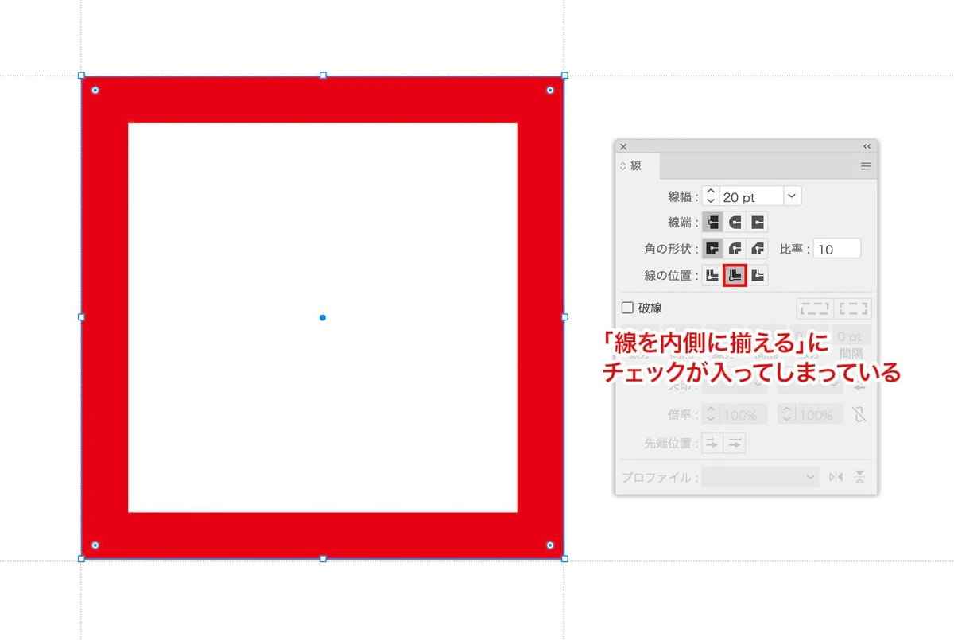Screen dimensions: 954x640
Task: Align stroke to outside icon
Action: pos(758,276)
